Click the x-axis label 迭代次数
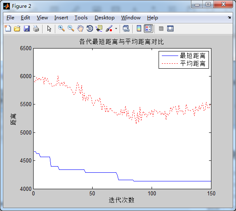Screen dimensions: 236x211 point(121,200)
